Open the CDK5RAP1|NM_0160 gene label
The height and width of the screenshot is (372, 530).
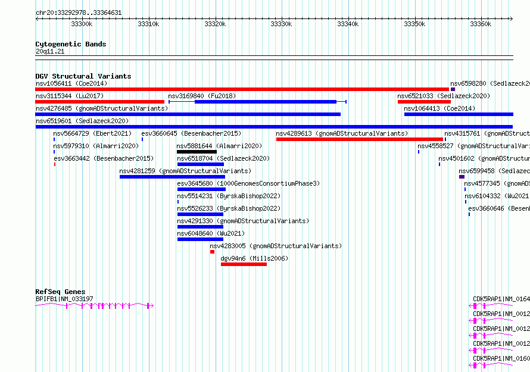[501, 358]
